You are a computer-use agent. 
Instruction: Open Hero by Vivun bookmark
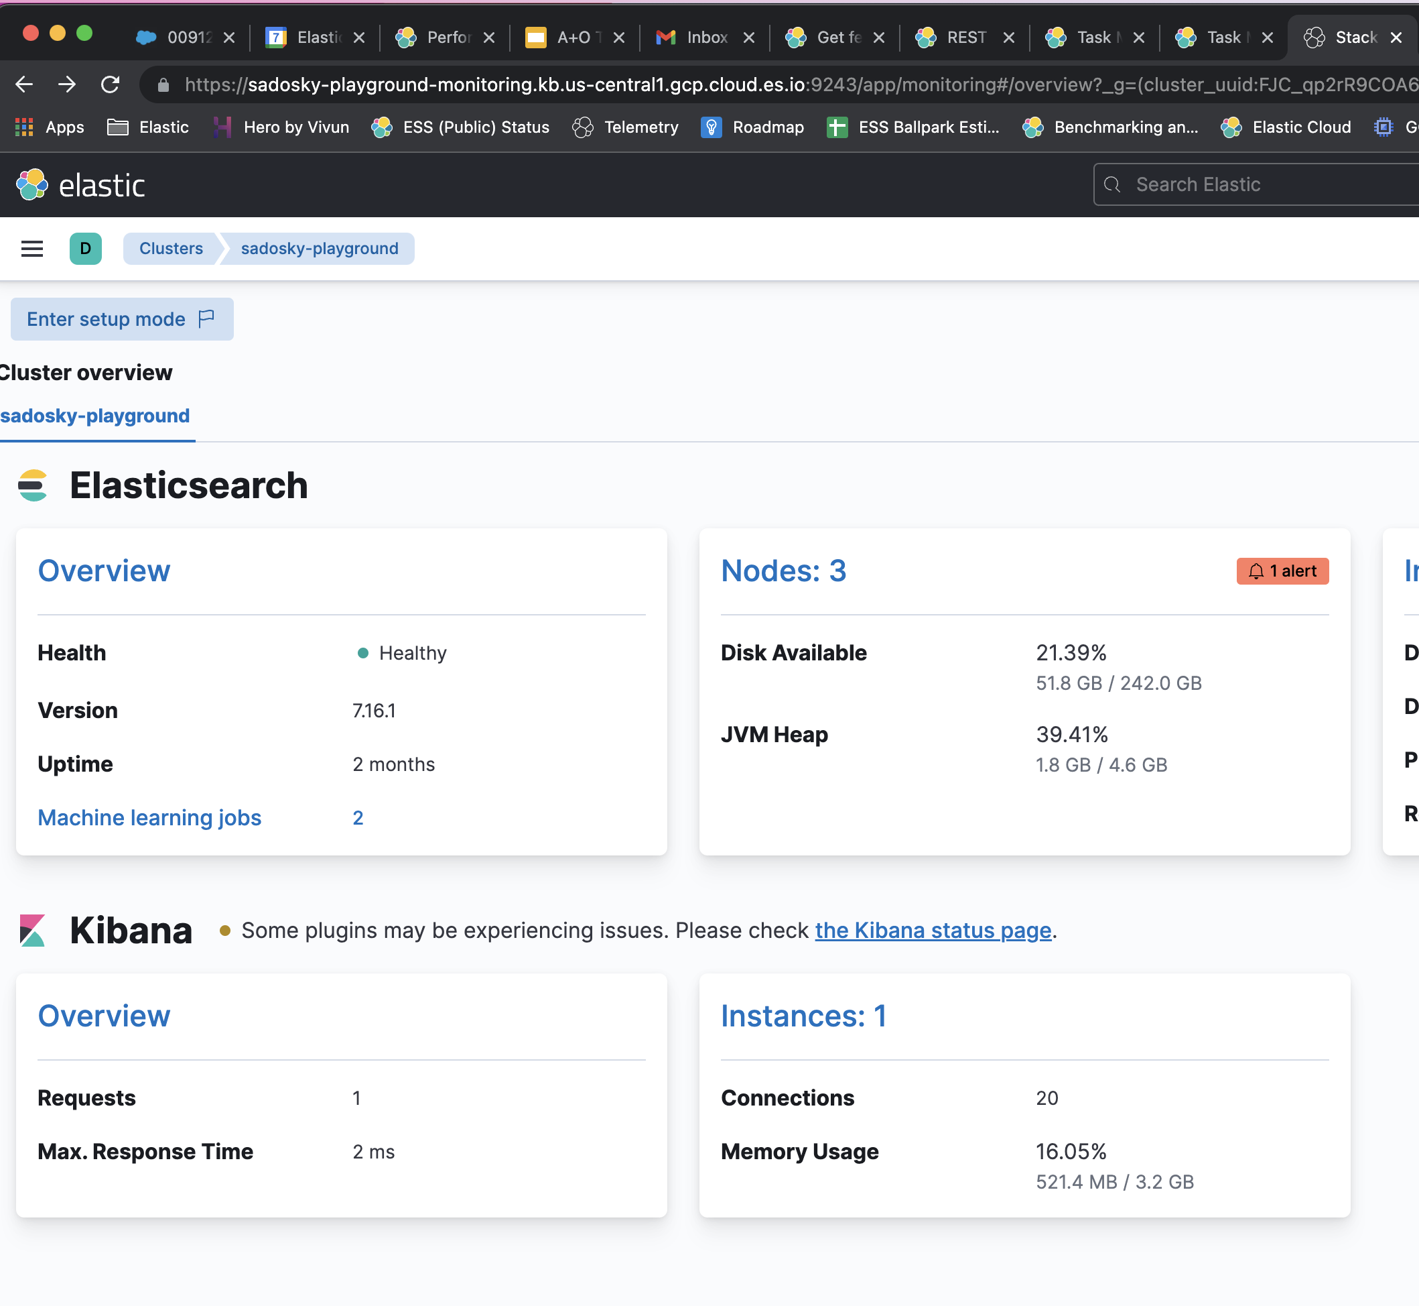(281, 127)
